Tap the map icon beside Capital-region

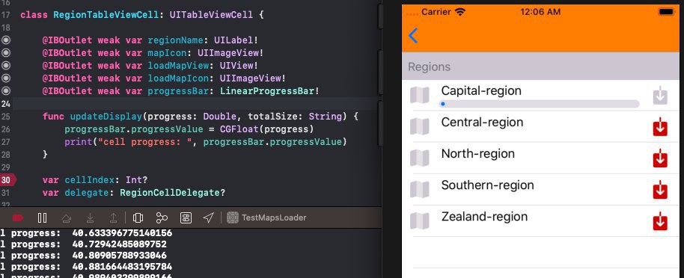[420, 95]
